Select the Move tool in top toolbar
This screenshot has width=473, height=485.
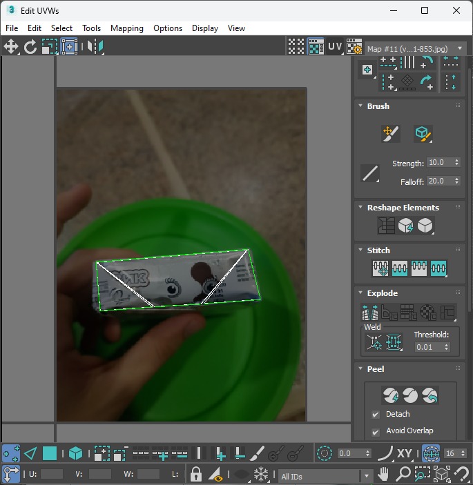point(11,47)
